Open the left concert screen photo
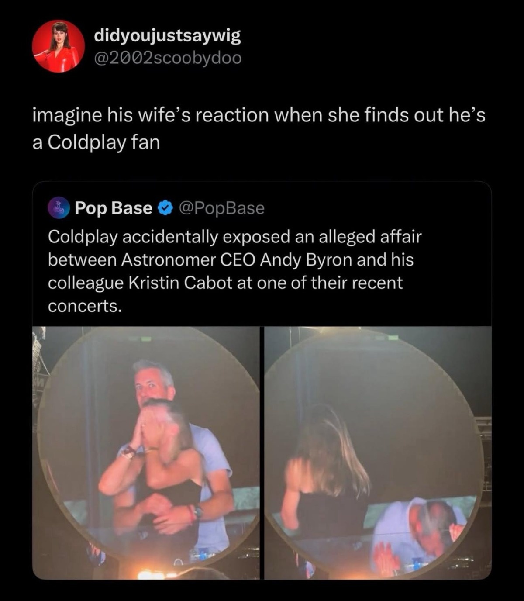 146,452
